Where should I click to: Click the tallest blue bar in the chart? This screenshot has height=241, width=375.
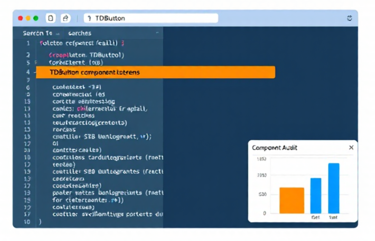[x=334, y=188]
